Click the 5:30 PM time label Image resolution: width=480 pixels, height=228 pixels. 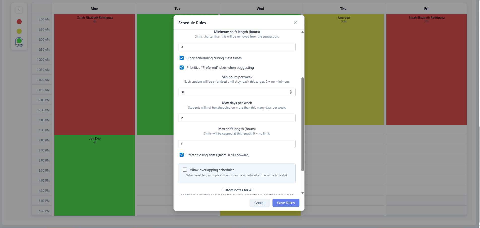tap(44, 211)
